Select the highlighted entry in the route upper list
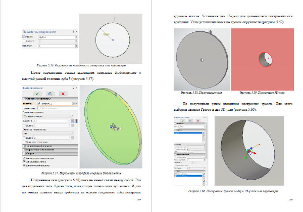This screenshot has height=212, width=303. (188, 133)
